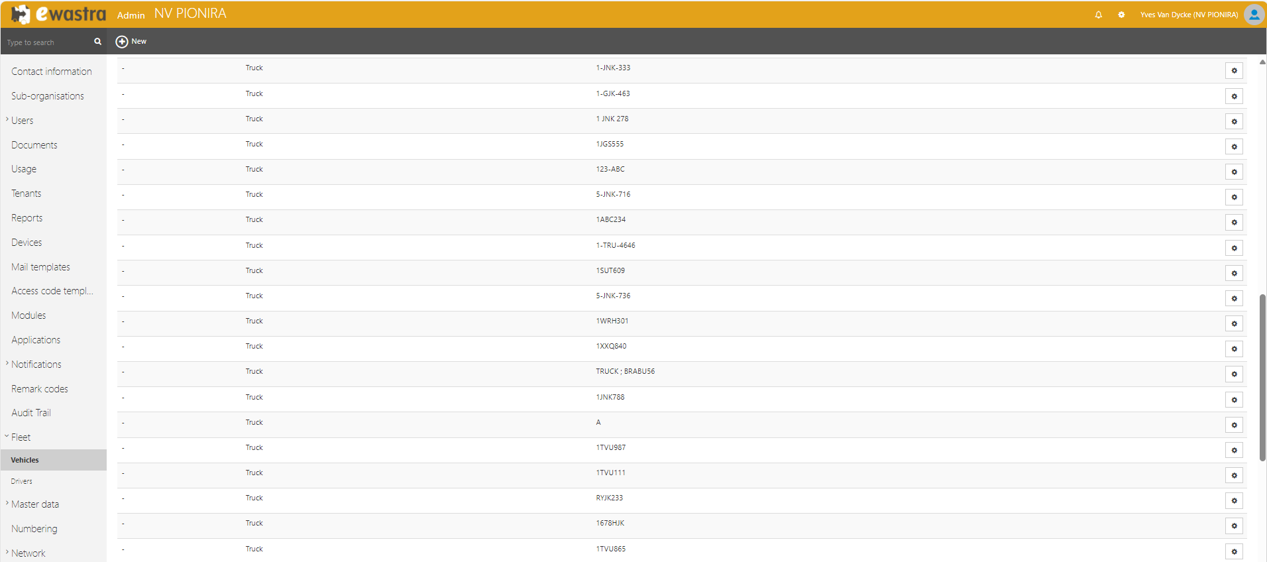This screenshot has width=1267, height=562.
Task: Click the Admin link in header
Action: coord(131,15)
